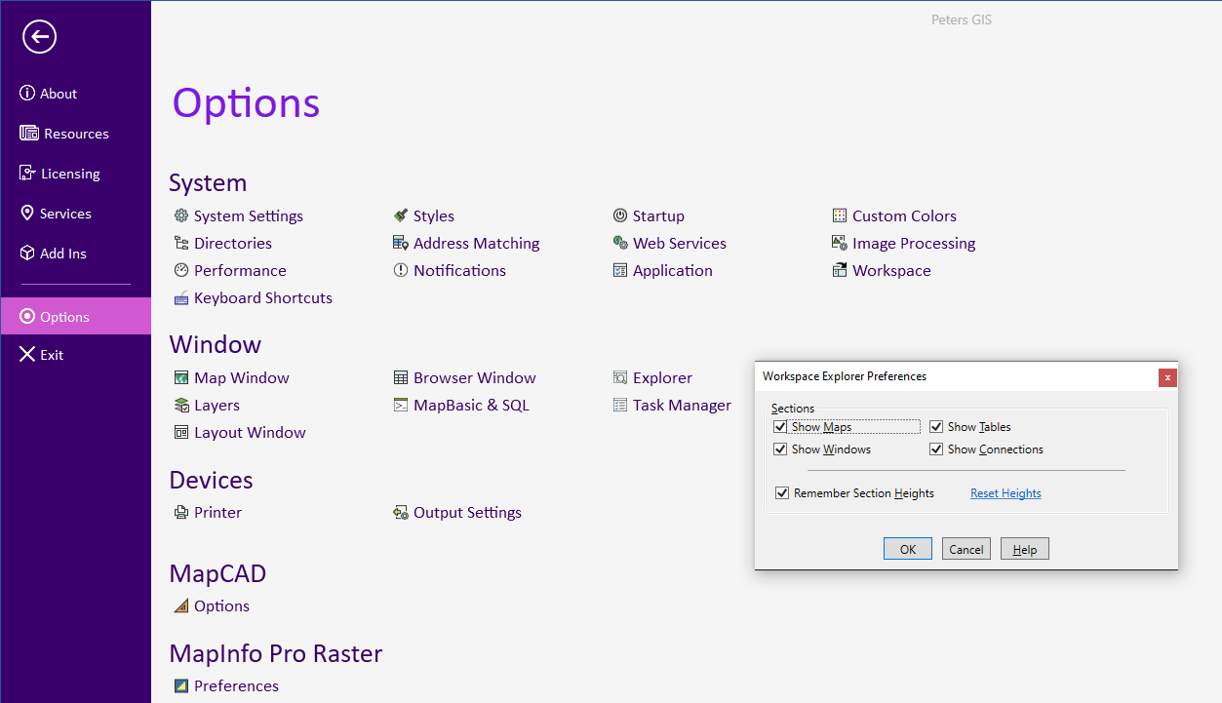Open the Keyboard Shortcuts link
1222x703 pixels.
tap(263, 297)
